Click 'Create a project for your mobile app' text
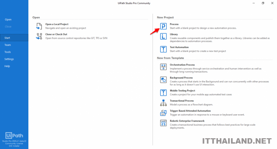This screenshot has height=149, width=277. pos(201,95)
